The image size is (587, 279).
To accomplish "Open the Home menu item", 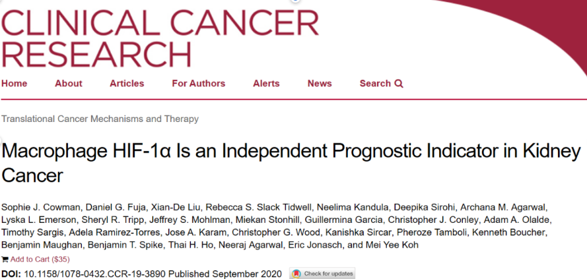I will click(x=15, y=83).
